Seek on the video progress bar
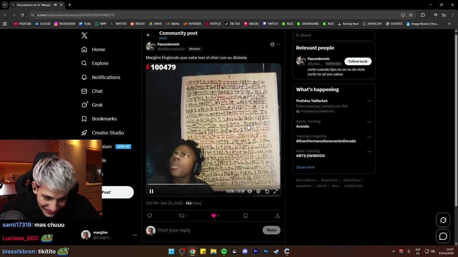Screen dimensions: 458x257 point(213,184)
